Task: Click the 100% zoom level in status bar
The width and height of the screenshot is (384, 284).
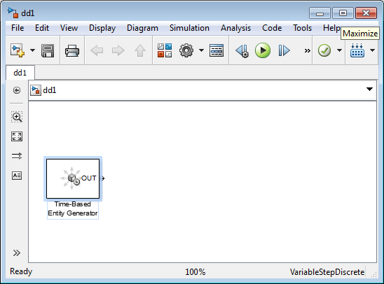Action: coord(196,272)
